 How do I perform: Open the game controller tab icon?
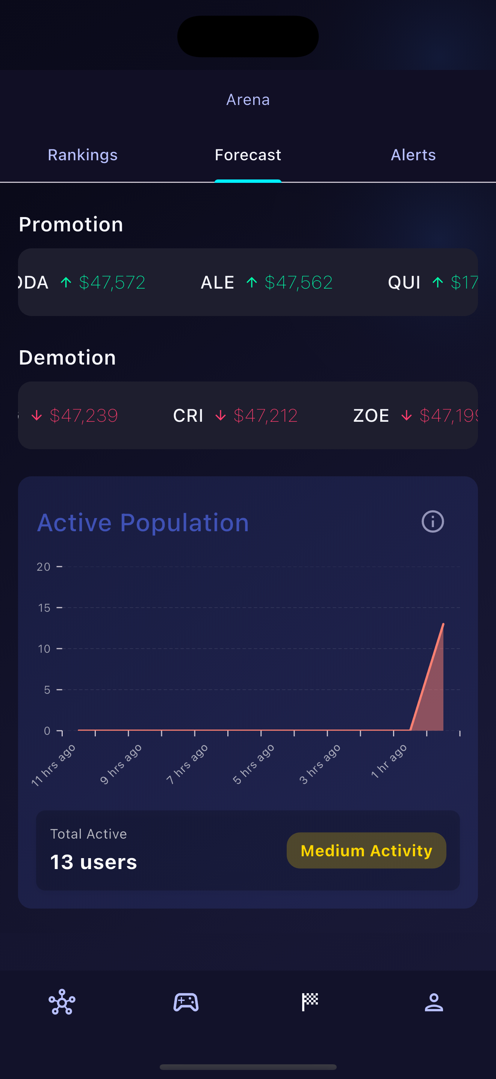point(186,1002)
